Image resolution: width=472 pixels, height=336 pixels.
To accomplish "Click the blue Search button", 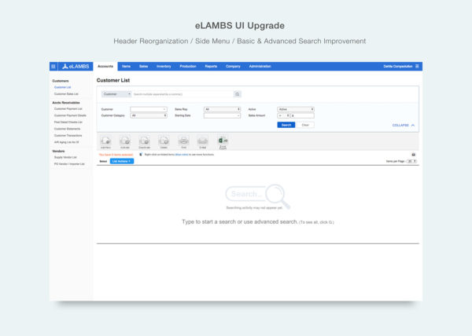I will (x=286, y=125).
